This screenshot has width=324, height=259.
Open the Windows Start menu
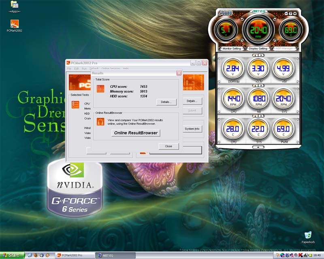12,255
